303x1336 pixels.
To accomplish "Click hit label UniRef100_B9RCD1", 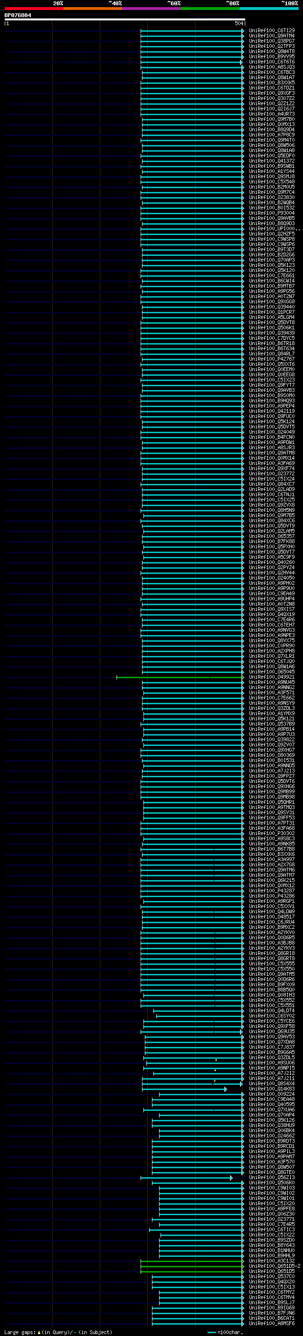I will click(x=272, y=1145).
